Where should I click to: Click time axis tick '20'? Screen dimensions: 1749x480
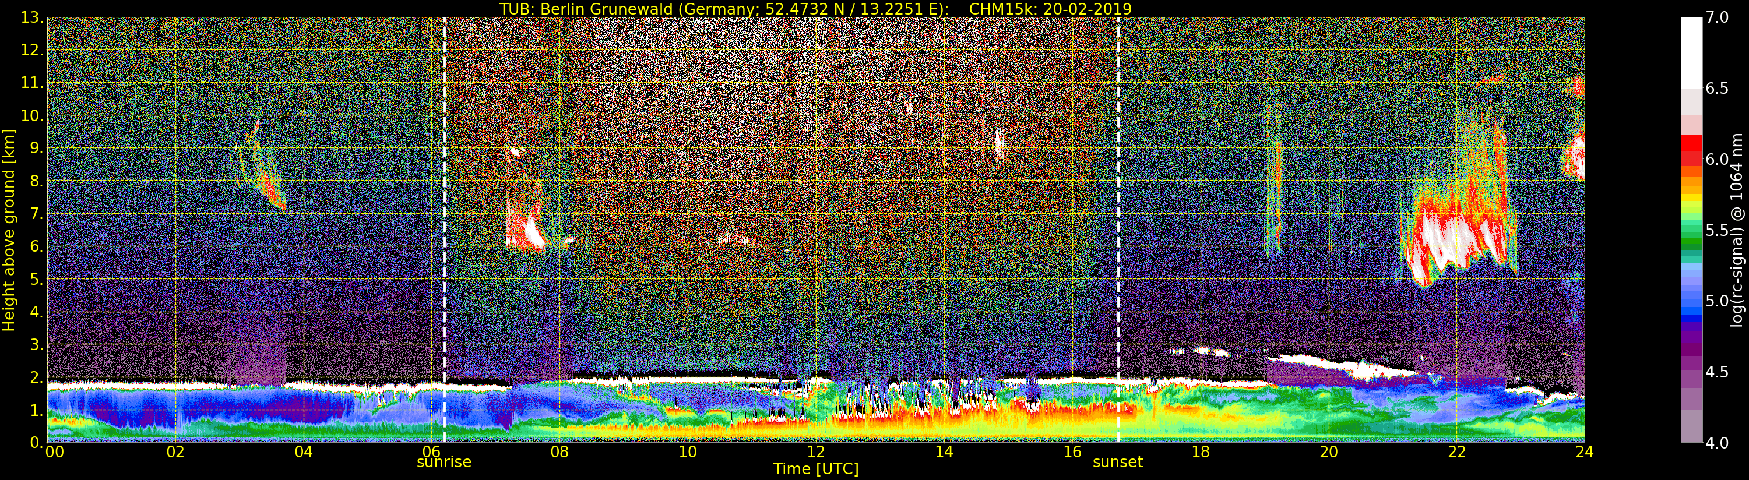(x=1329, y=451)
